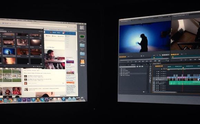Screen dimensions: 200x124
Task: Expand the Audio Transitions folder
Action: pyautogui.click(x=120, y=72)
